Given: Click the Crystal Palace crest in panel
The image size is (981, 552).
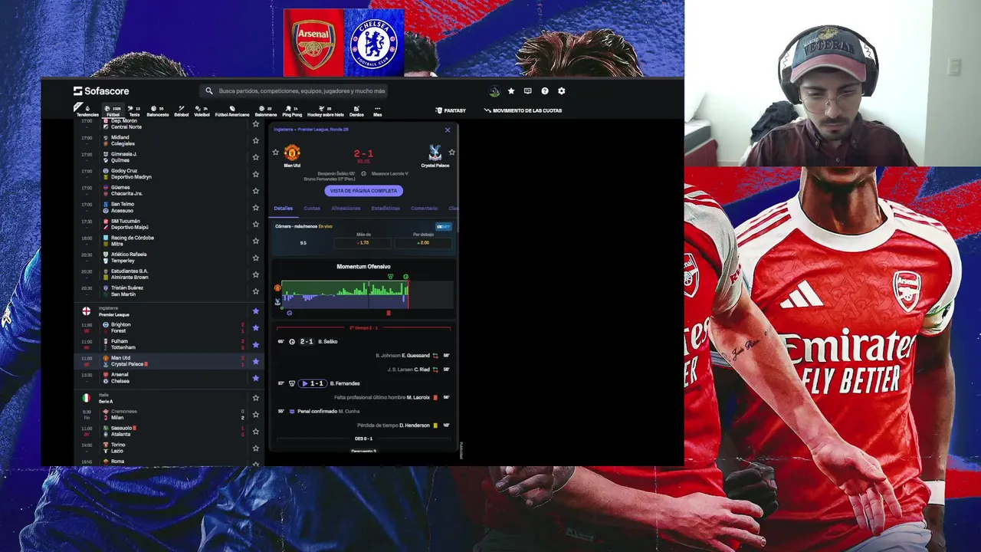Looking at the screenshot, I should (x=435, y=153).
